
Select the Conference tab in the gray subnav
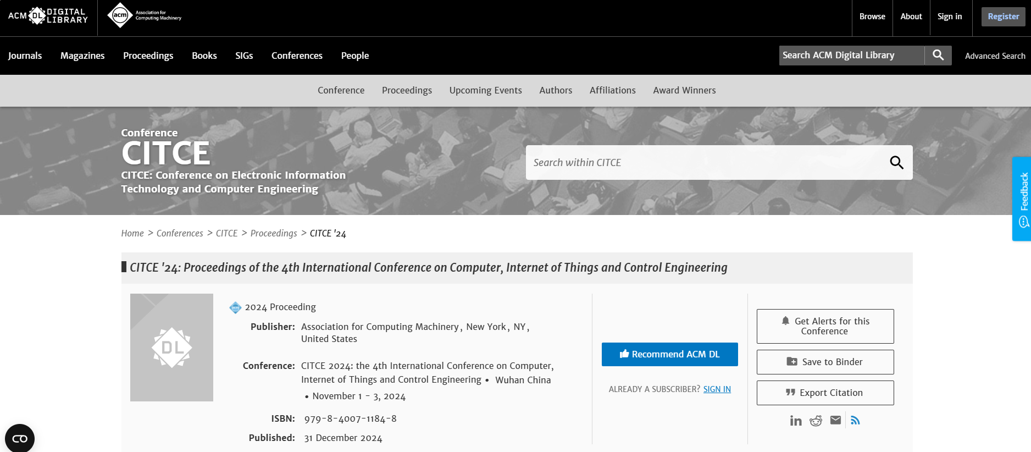[x=341, y=90]
